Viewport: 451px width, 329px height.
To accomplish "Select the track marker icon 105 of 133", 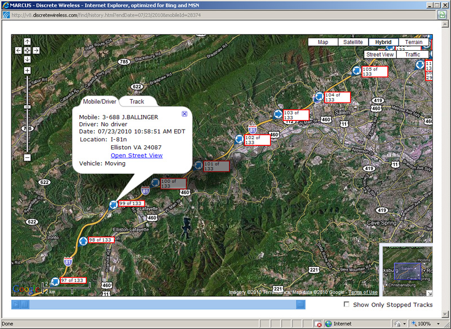I will coord(357,70).
